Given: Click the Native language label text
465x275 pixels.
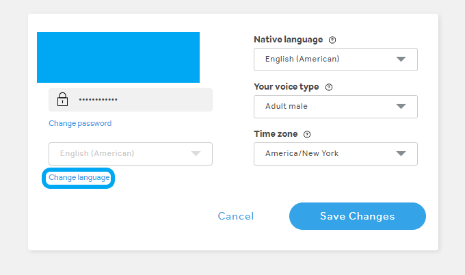Looking at the screenshot, I should coord(288,40).
